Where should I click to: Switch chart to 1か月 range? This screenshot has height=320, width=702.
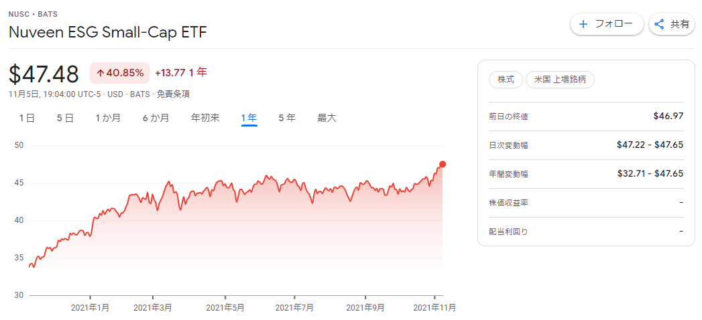tap(108, 118)
